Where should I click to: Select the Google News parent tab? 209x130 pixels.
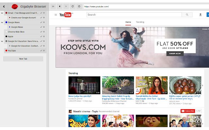14,22
